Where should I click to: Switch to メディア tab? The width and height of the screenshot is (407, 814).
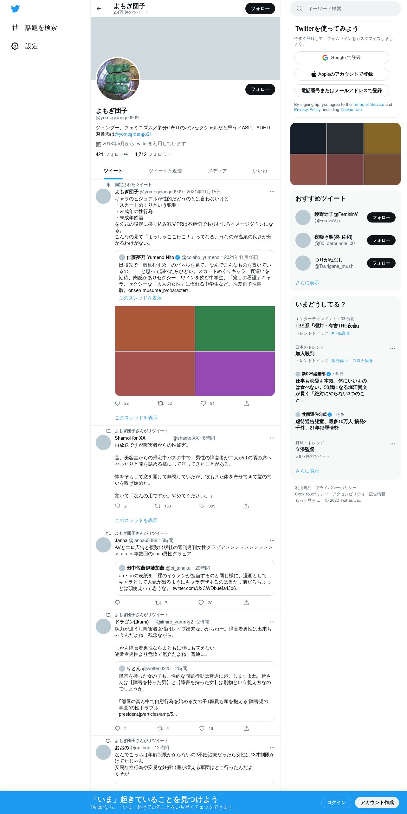(x=217, y=171)
